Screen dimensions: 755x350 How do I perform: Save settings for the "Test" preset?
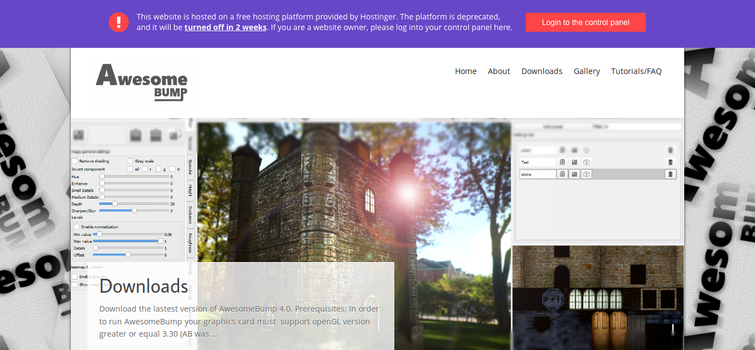click(574, 162)
